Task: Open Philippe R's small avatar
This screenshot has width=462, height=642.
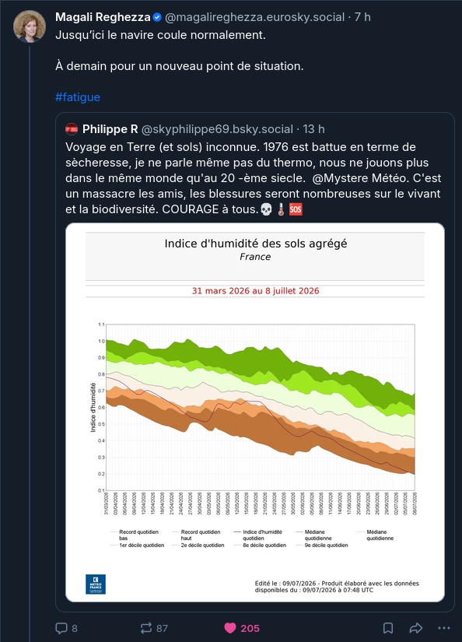Action: coord(72,129)
